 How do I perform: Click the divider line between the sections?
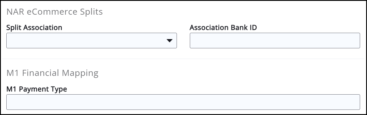coord(183,59)
